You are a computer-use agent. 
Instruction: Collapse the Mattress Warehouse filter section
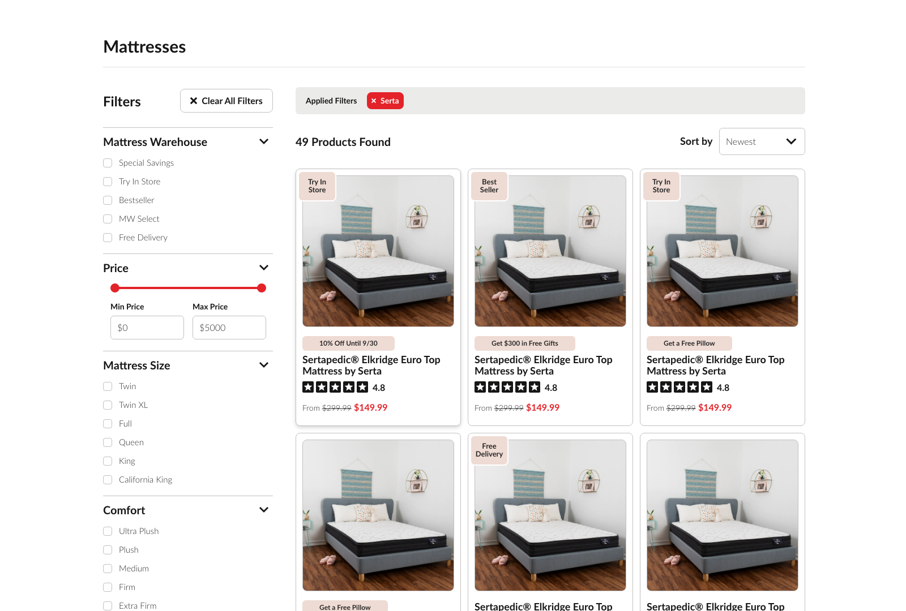[264, 141]
